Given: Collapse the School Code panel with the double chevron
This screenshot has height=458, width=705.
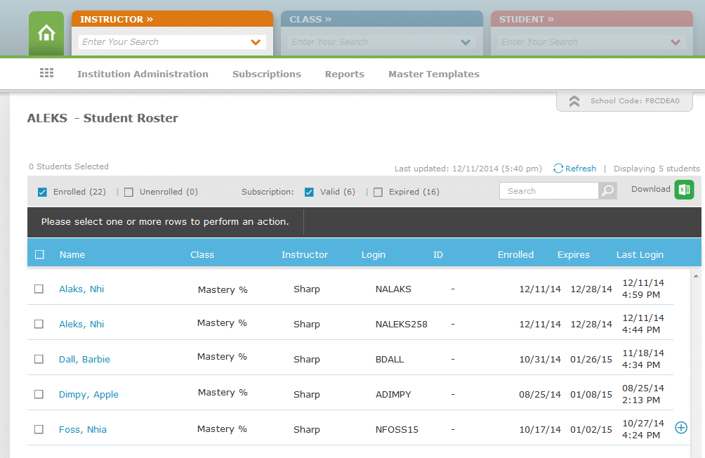Looking at the screenshot, I should pos(574,101).
